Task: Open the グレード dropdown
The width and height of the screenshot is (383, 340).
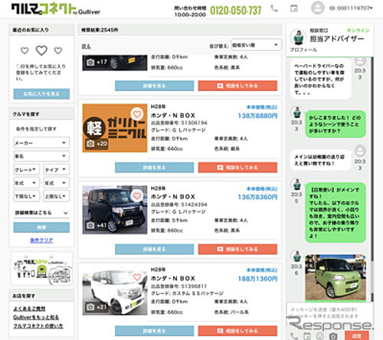Action: [x=27, y=169]
